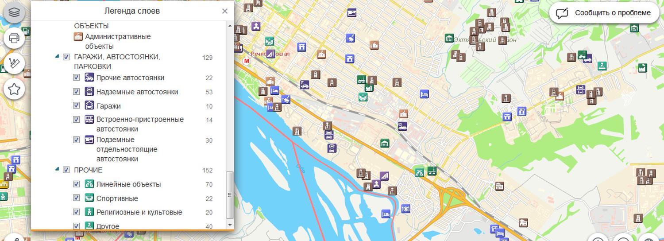Click the Прочие автостоянки label

(x=131, y=78)
